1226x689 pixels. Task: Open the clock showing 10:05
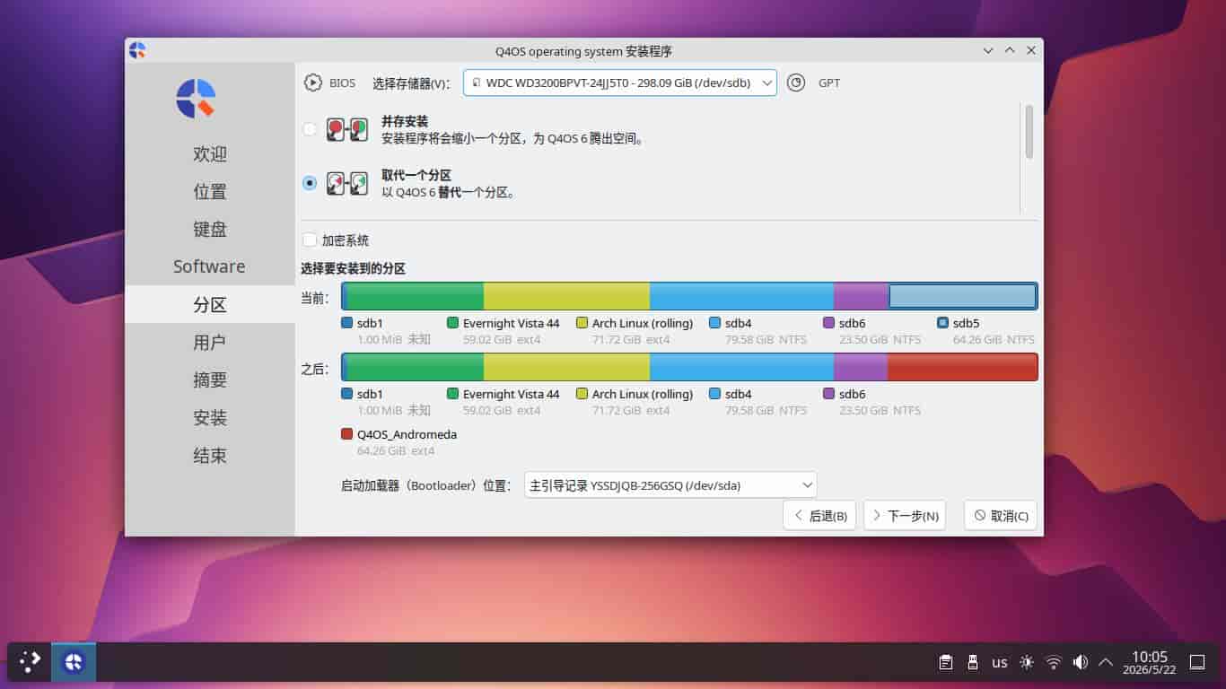click(1150, 662)
